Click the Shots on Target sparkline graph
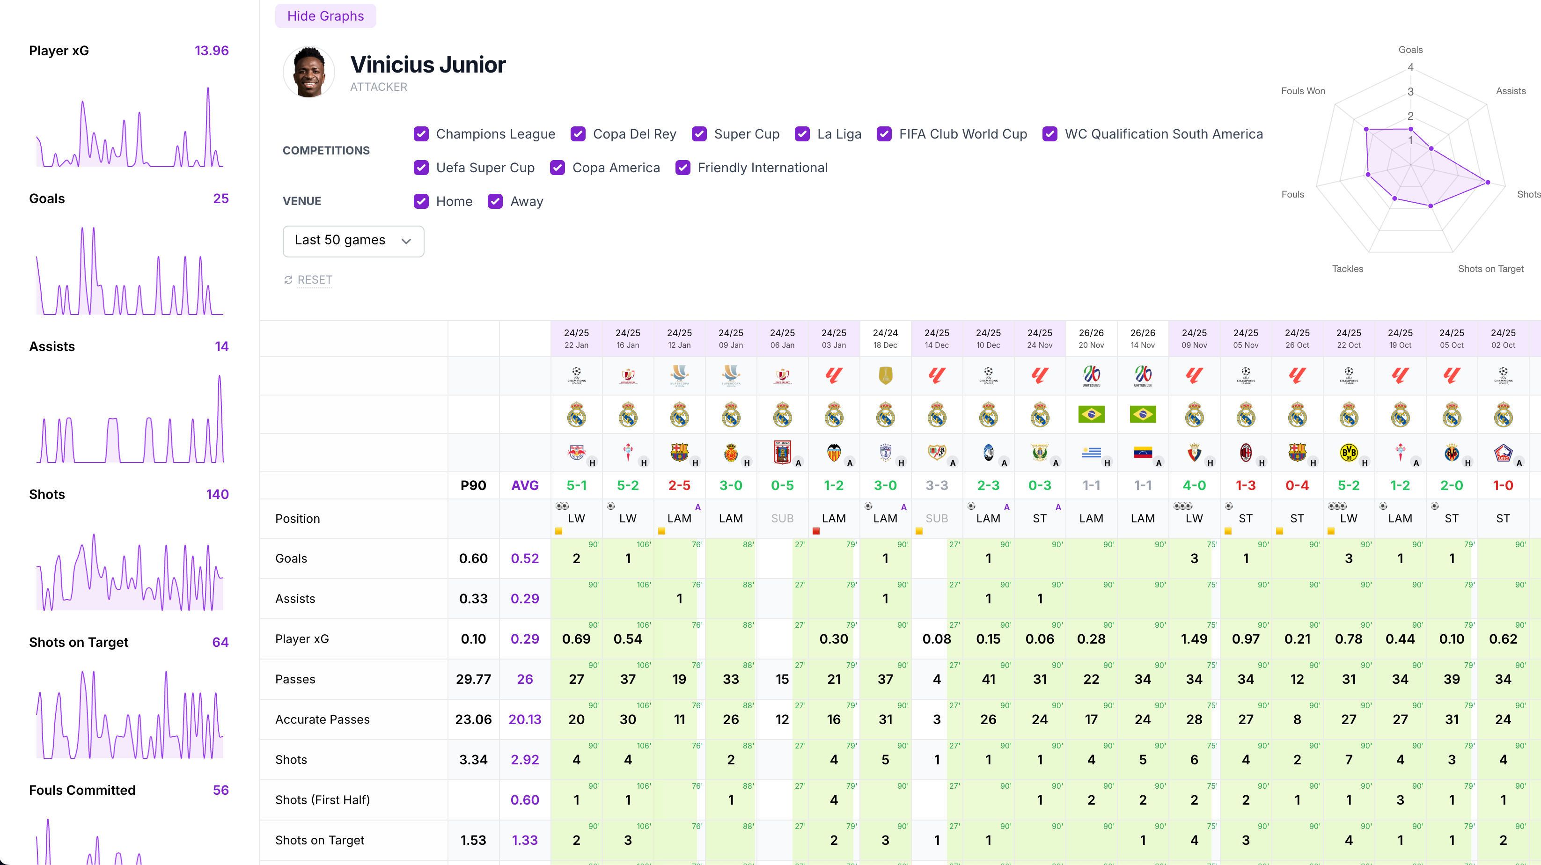This screenshot has height=865, width=1541. coord(129,715)
